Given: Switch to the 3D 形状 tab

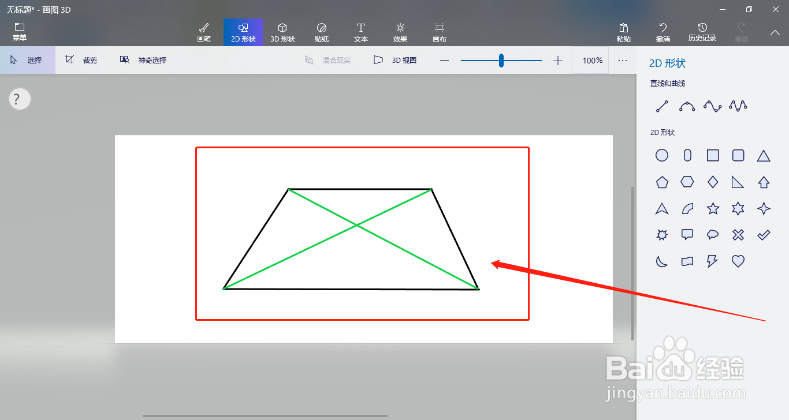Looking at the screenshot, I should tap(282, 32).
